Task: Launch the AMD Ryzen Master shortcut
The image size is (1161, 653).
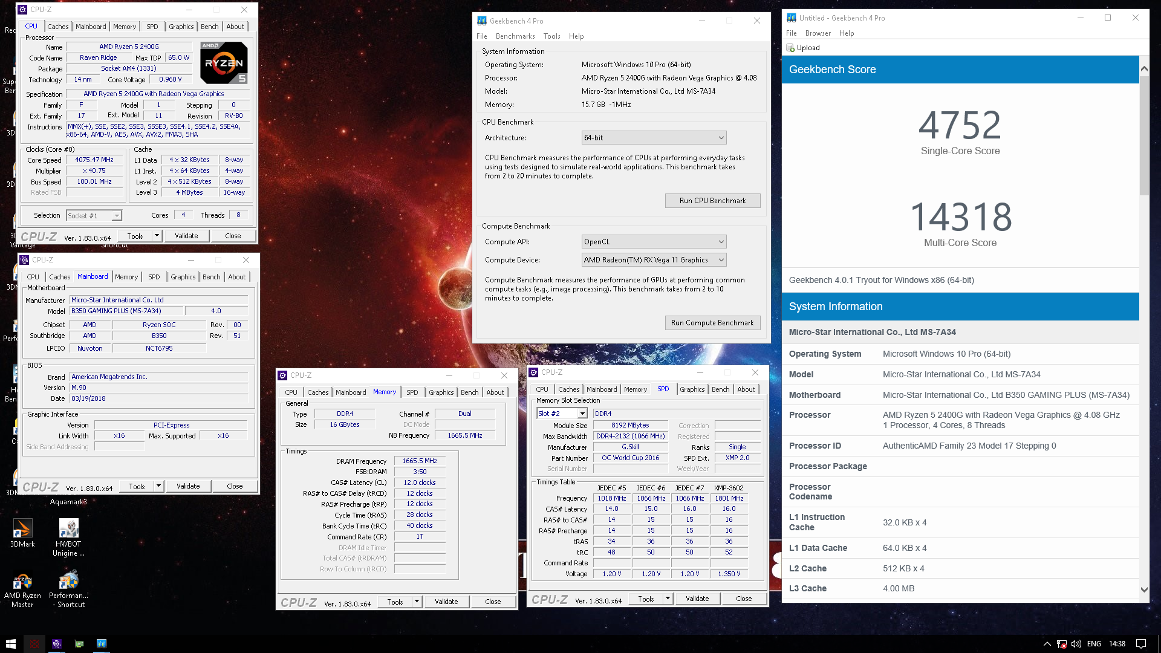Action: (22, 590)
